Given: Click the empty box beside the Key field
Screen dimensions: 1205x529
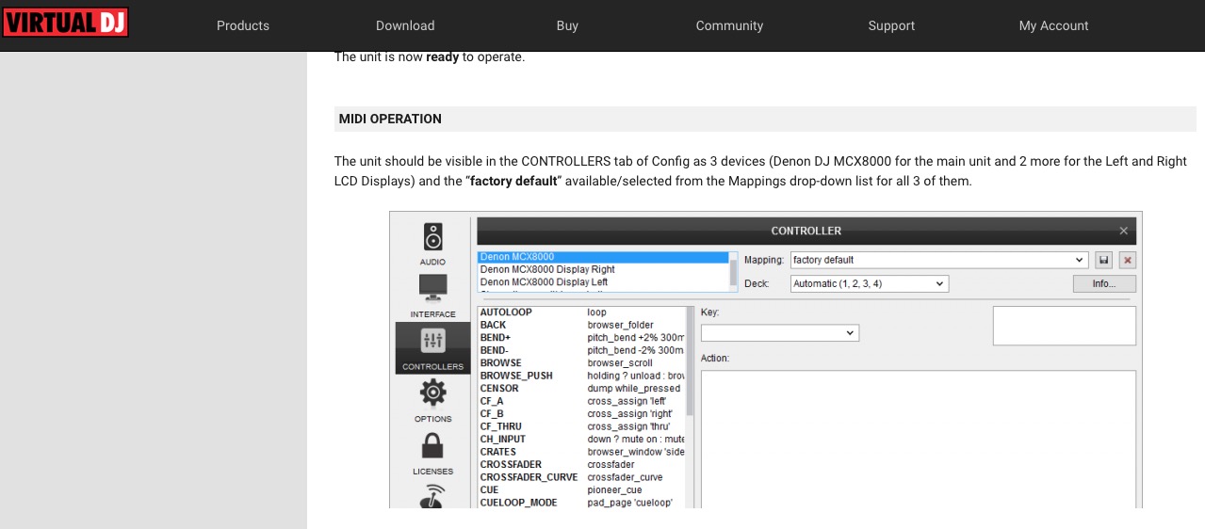Looking at the screenshot, I should [1065, 326].
